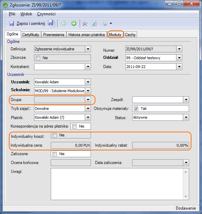Switch to the Przeniesienia tab
Image resolution: width=202 pixels, height=214 pixels.
pos(54,35)
